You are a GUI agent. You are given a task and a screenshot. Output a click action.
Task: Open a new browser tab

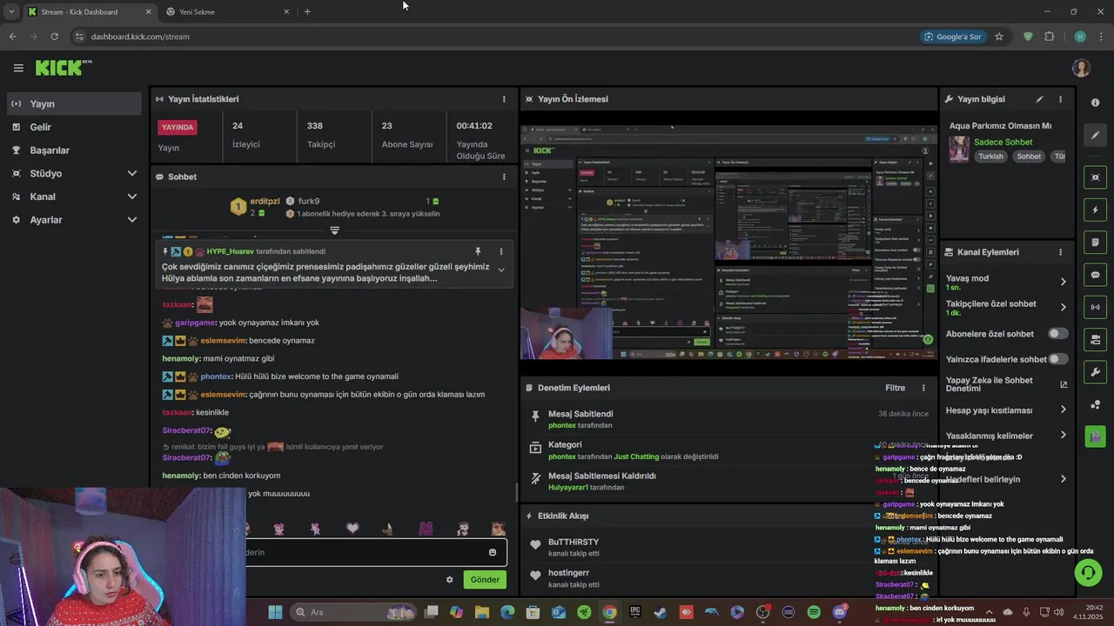(307, 11)
